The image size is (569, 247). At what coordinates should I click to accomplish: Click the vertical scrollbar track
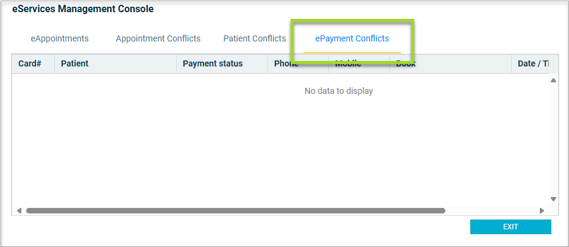[554, 140]
